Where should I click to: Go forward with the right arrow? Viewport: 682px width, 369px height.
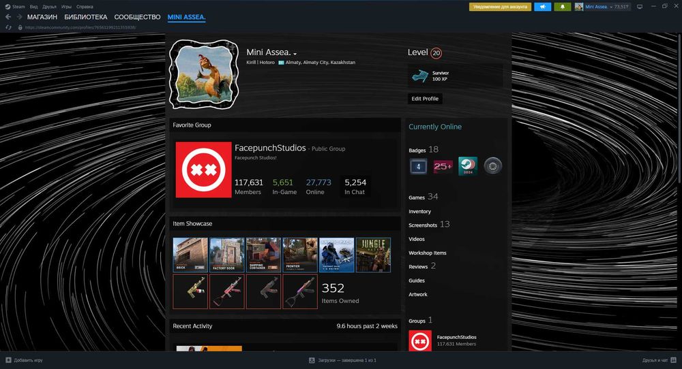click(x=19, y=17)
